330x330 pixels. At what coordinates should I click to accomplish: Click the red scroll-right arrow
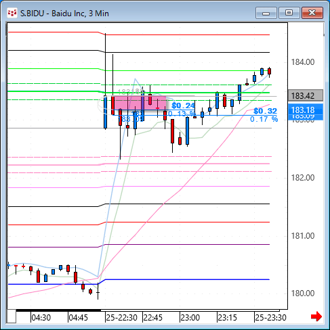pyautogui.click(x=316, y=316)
